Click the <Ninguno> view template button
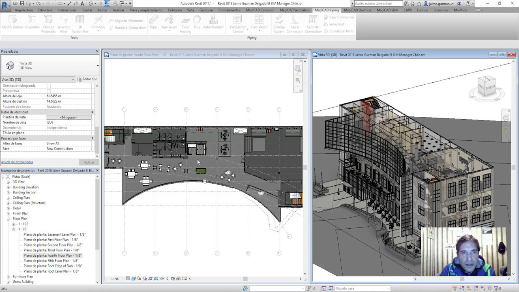The height and width of the screenshot is (292, 519). [x=69, y=117]
